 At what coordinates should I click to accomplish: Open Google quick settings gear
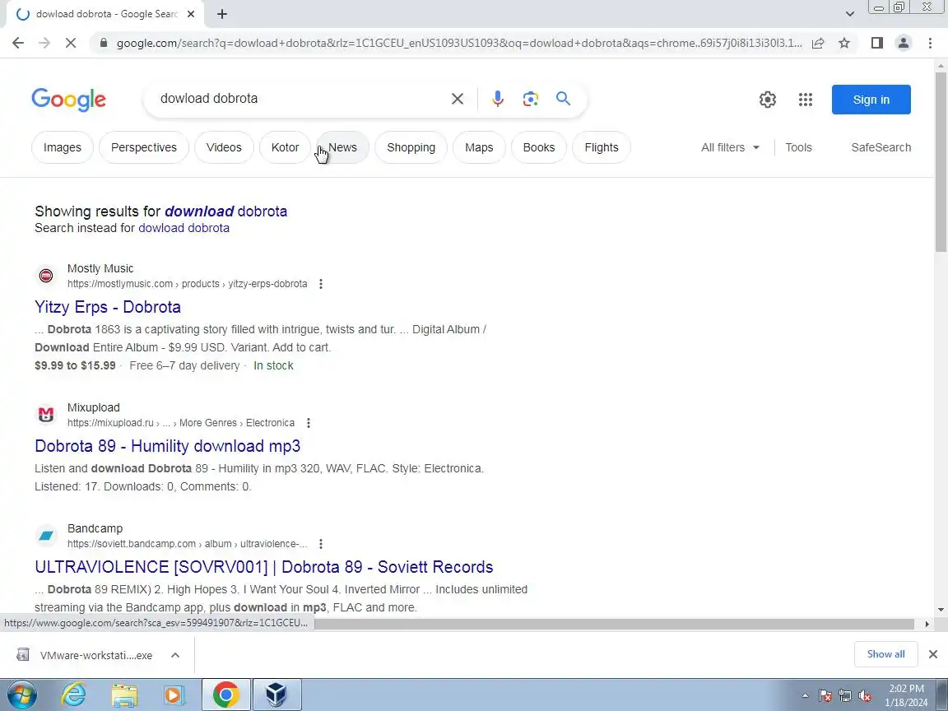(x=767, y=99)
